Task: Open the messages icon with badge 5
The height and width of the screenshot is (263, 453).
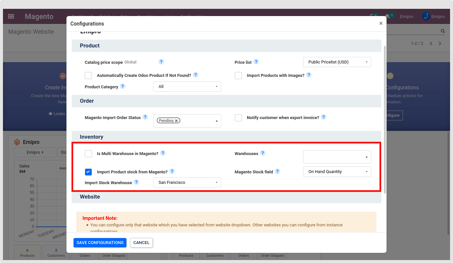Action: click(390, 16)
